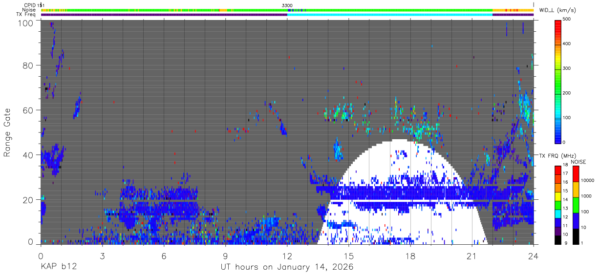Click the "300" tick on the width colorbar

pyautogui.click(x=567, y=69)
